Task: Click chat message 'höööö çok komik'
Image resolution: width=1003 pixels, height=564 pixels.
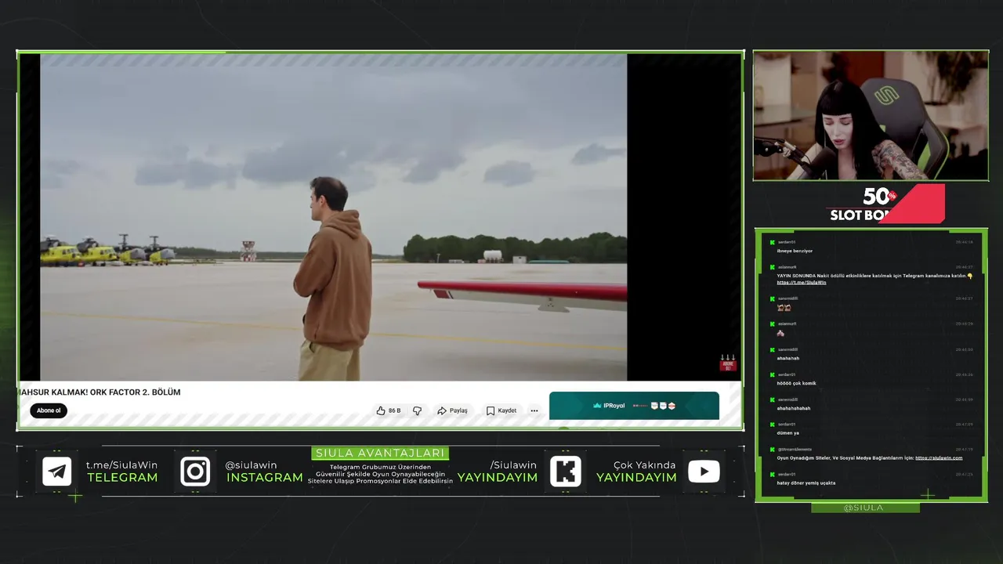Action: pyautogui.click(x=796, y=383)
